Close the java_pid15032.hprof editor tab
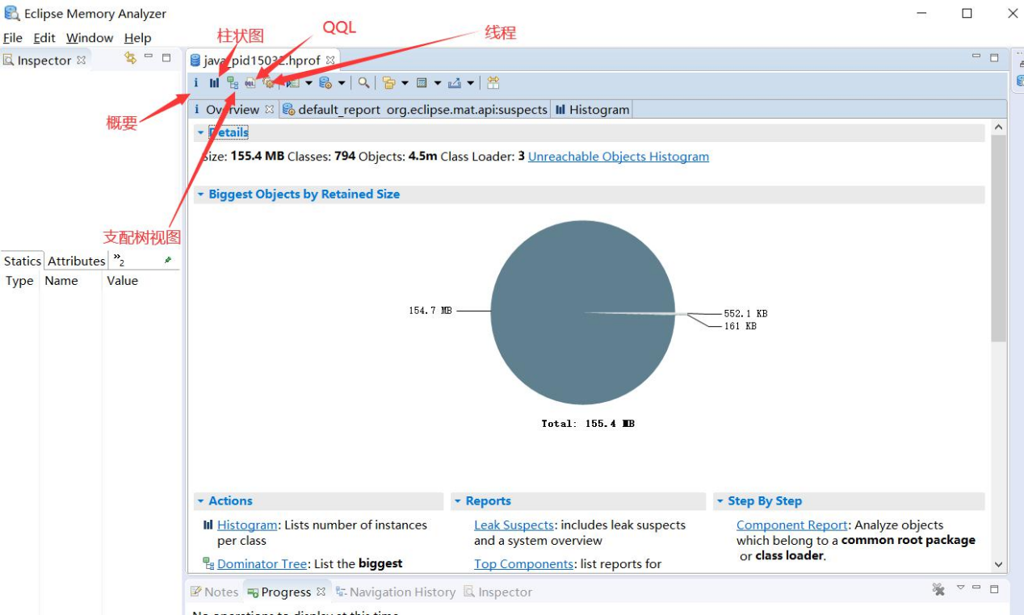1024x615 pixels. (x=330, y=61)
